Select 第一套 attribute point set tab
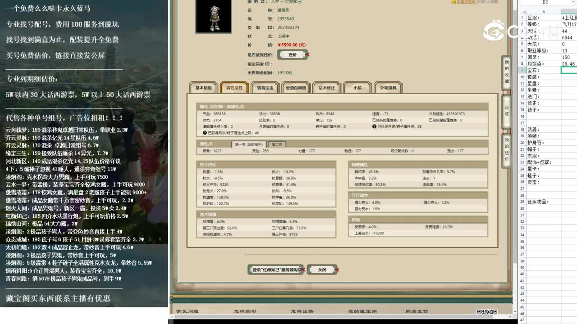This screenshot has height=324, width=577. [248, 144]
